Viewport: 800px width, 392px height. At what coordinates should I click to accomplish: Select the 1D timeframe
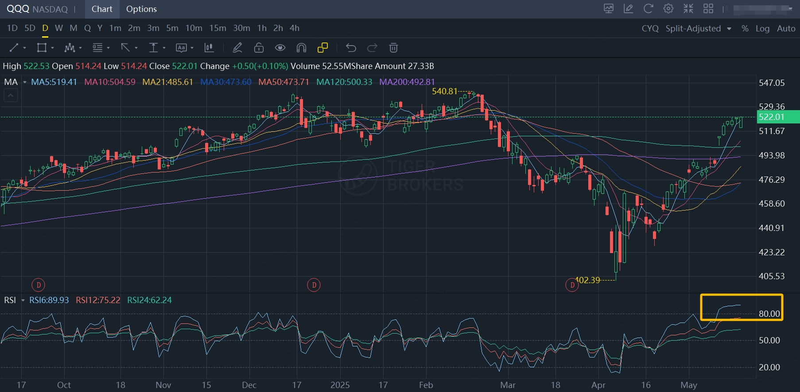click(12, 28)
